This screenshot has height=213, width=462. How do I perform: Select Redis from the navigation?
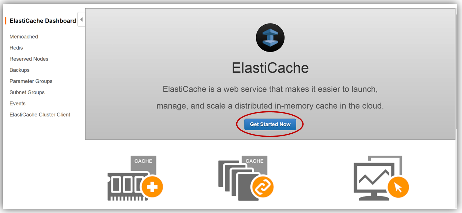coord(16,48)
